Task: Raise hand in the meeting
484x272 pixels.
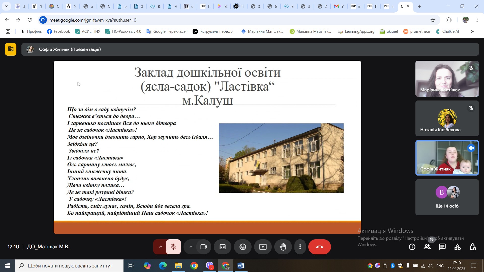Action: (283, 247)
